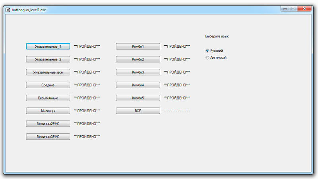Open the Мизинцы2РУС exercise

48,124
